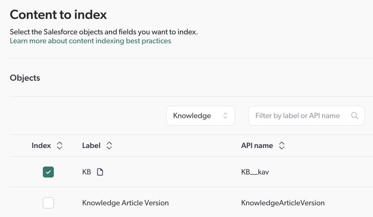Sort the table by the API name header
The image size is (373, 217).
[257, 145]
